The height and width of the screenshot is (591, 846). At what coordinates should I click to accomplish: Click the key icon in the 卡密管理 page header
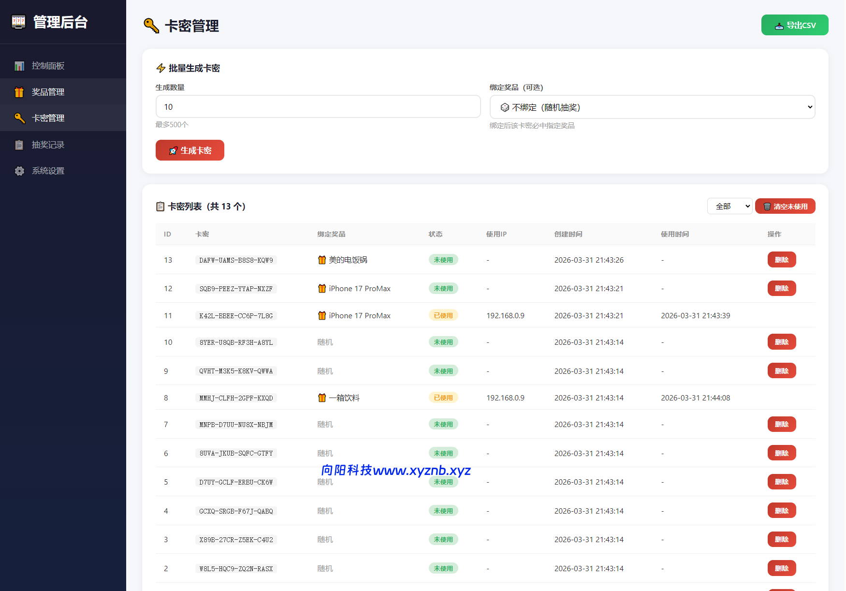[150, 26]
